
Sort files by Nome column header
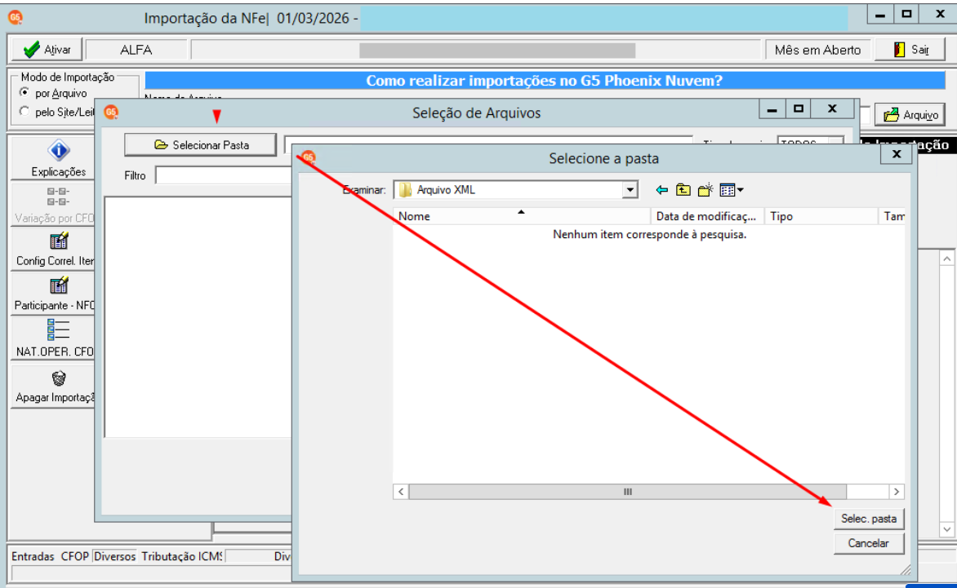[521, 216]
